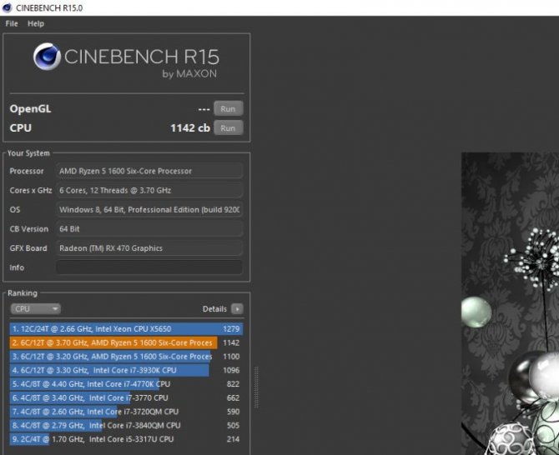Image resolution: width=559 pixels, height=455 pixels.
Task: Select ranking row Intel Core i7-4770K
Action: [x=126, y=384]
